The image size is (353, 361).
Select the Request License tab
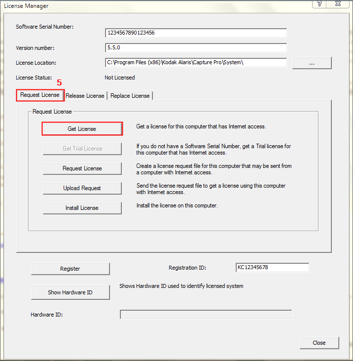tap(40, 95)
